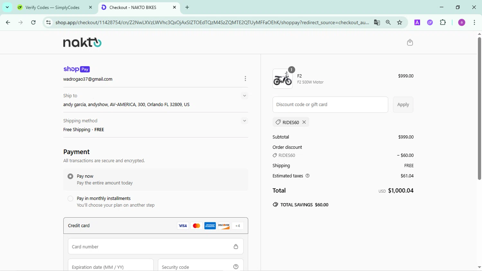Screen dimensions: 482x271
Task: Close the Verify Codes tab
Action: tap(90, 7)
